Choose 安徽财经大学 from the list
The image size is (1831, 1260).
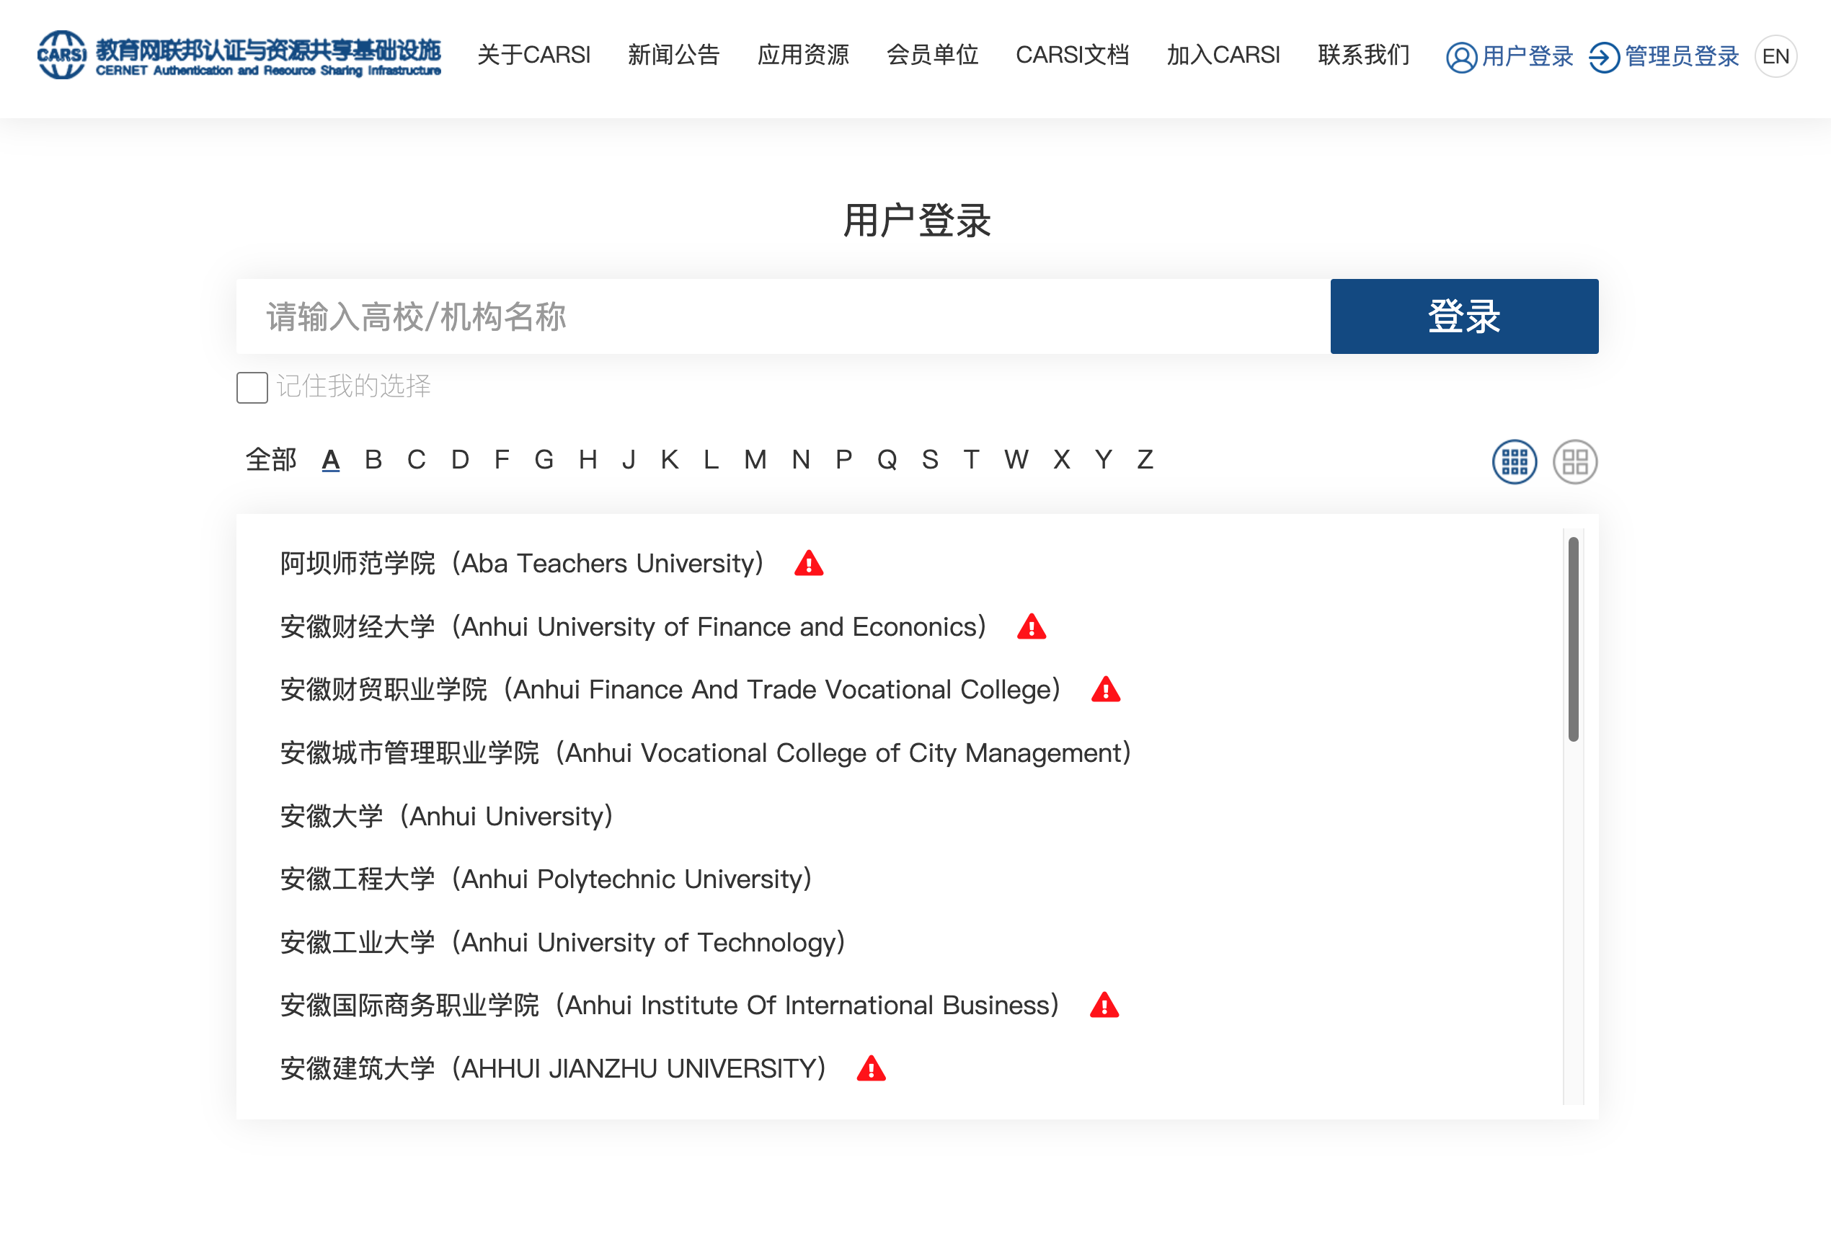click(x=634, y=627)
